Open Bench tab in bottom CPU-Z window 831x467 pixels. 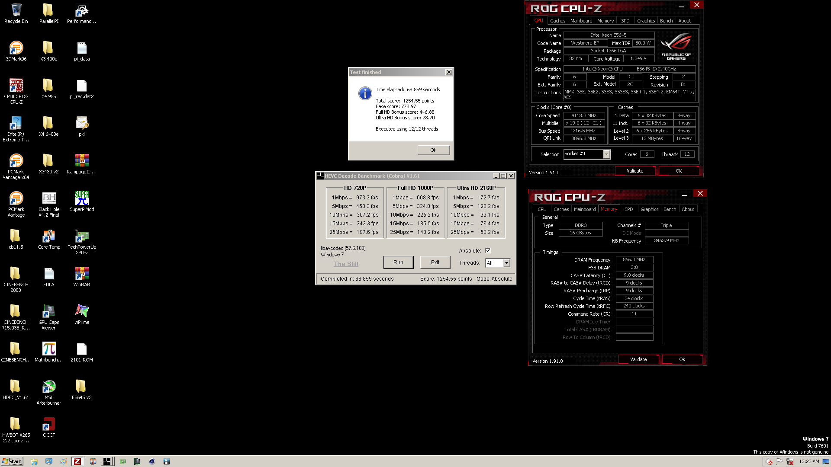[x=670, y=209]
